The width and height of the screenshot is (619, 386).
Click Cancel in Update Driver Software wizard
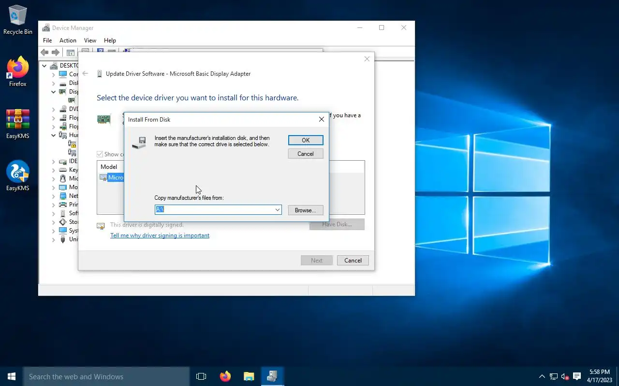pyautogui.click(x=353, y=261)
